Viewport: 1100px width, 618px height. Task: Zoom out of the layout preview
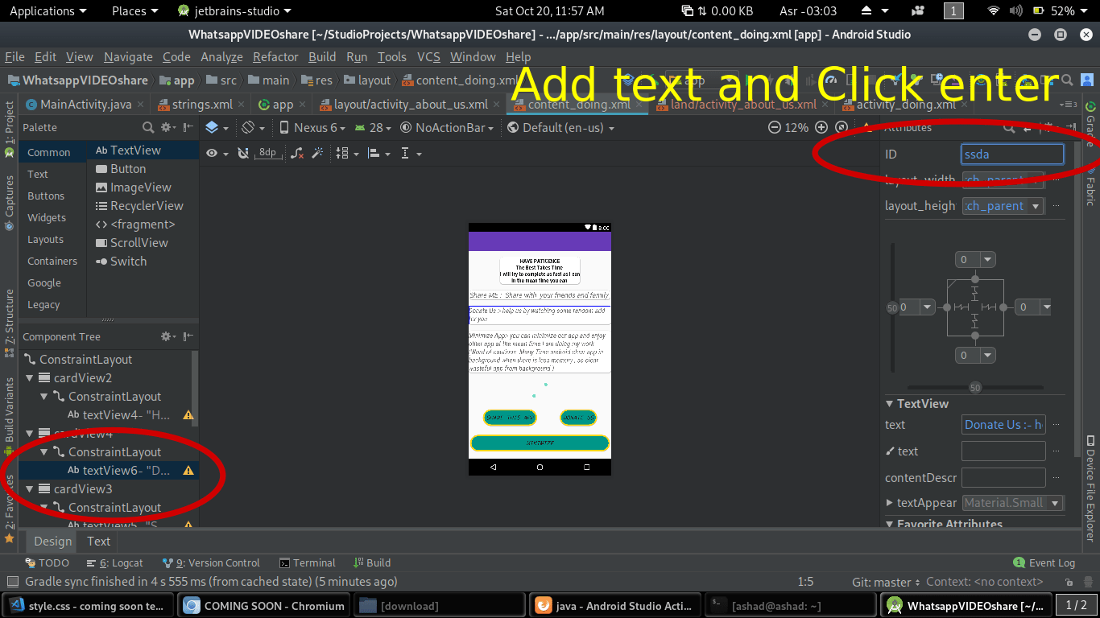(775, 127)
